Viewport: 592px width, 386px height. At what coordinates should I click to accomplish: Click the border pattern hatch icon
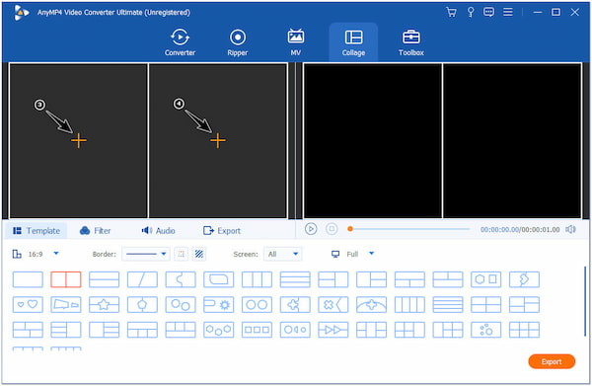(x=199, y=254)
